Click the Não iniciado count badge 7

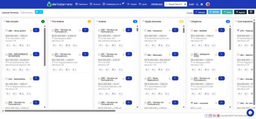point(43,21)
